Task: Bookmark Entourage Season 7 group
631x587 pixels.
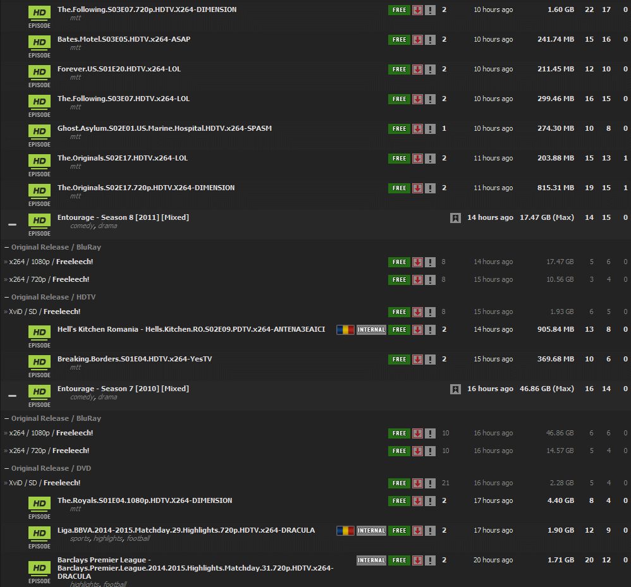Action: coord(455,390)
